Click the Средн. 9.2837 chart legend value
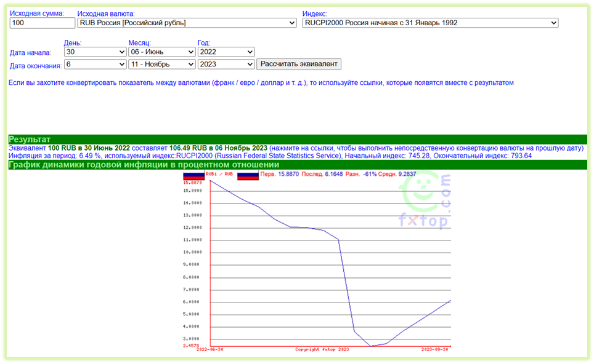The image size is (594, 364). pyautogui.click(x=397, y=174)
